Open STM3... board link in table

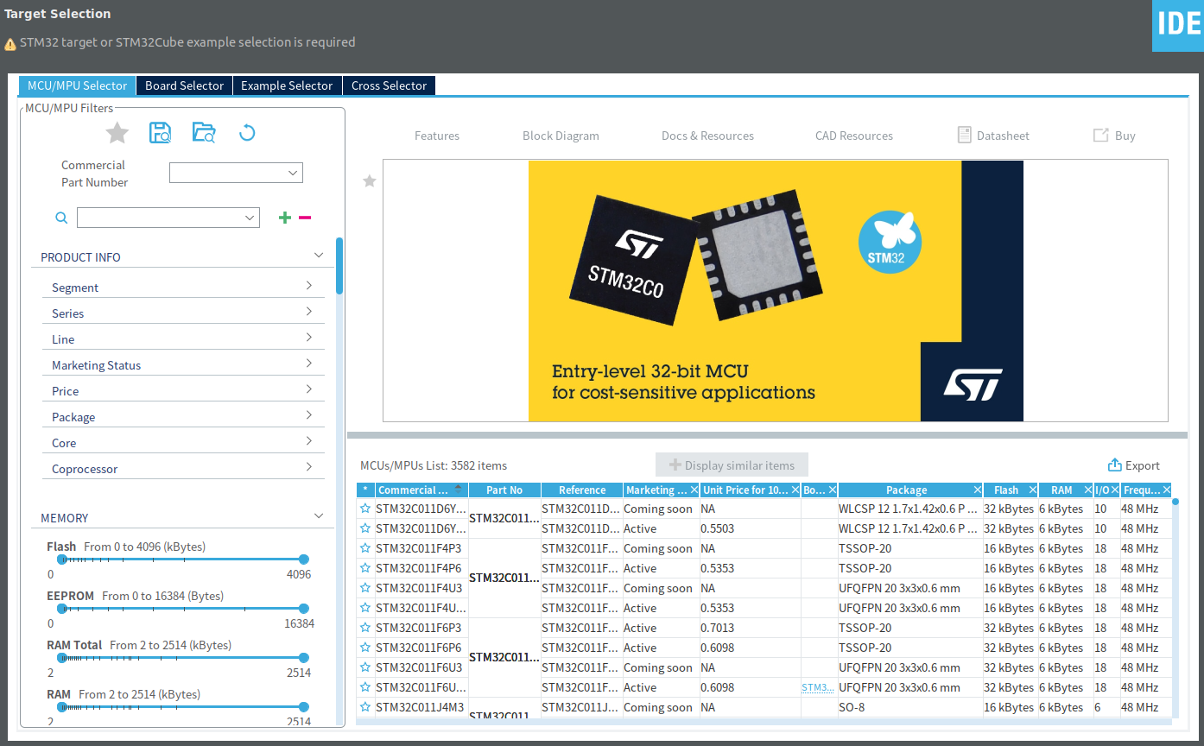[817, 687]
